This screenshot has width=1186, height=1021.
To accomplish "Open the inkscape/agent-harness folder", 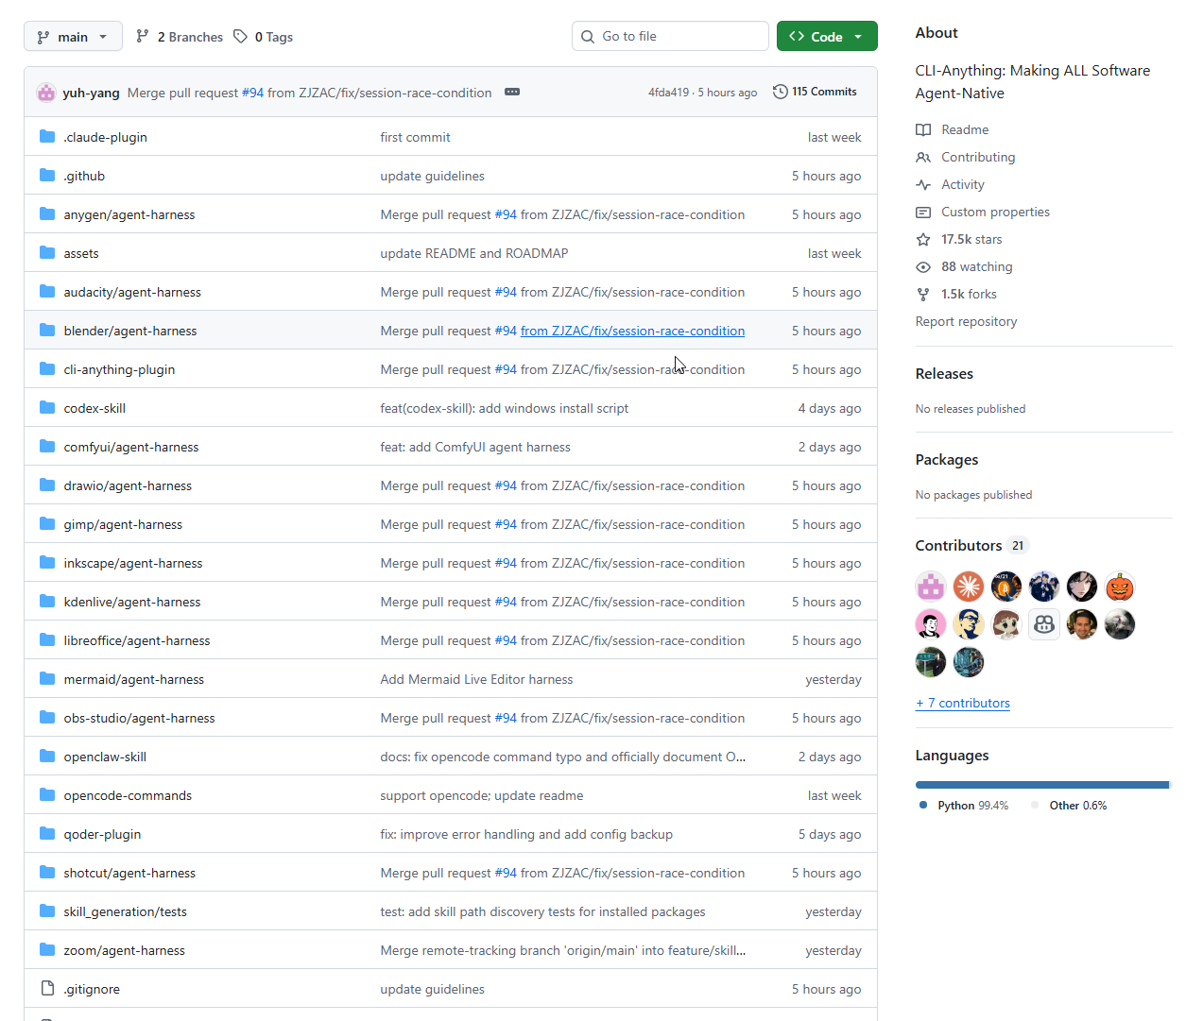I will click(133, 563).
